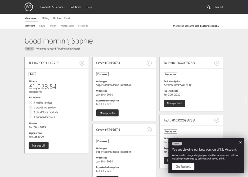Go to the Messages sub-tab
248x177 pixels.
point(83,26)
